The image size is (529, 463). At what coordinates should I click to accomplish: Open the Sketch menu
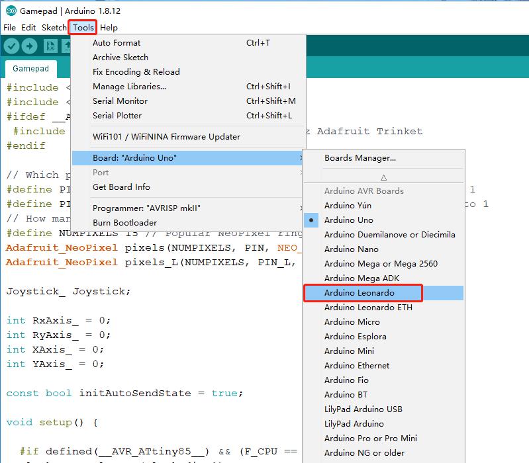point(54,28)
